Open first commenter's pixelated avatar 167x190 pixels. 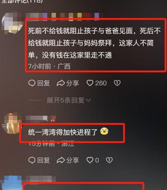click(x=12, y=23)
